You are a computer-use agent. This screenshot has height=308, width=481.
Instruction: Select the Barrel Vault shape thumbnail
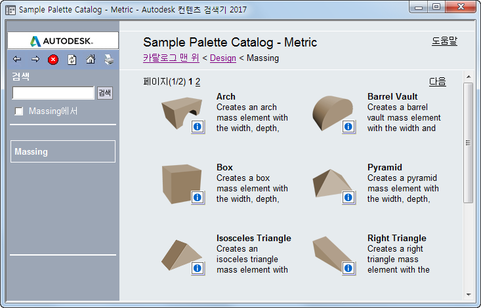pos(332,113)
